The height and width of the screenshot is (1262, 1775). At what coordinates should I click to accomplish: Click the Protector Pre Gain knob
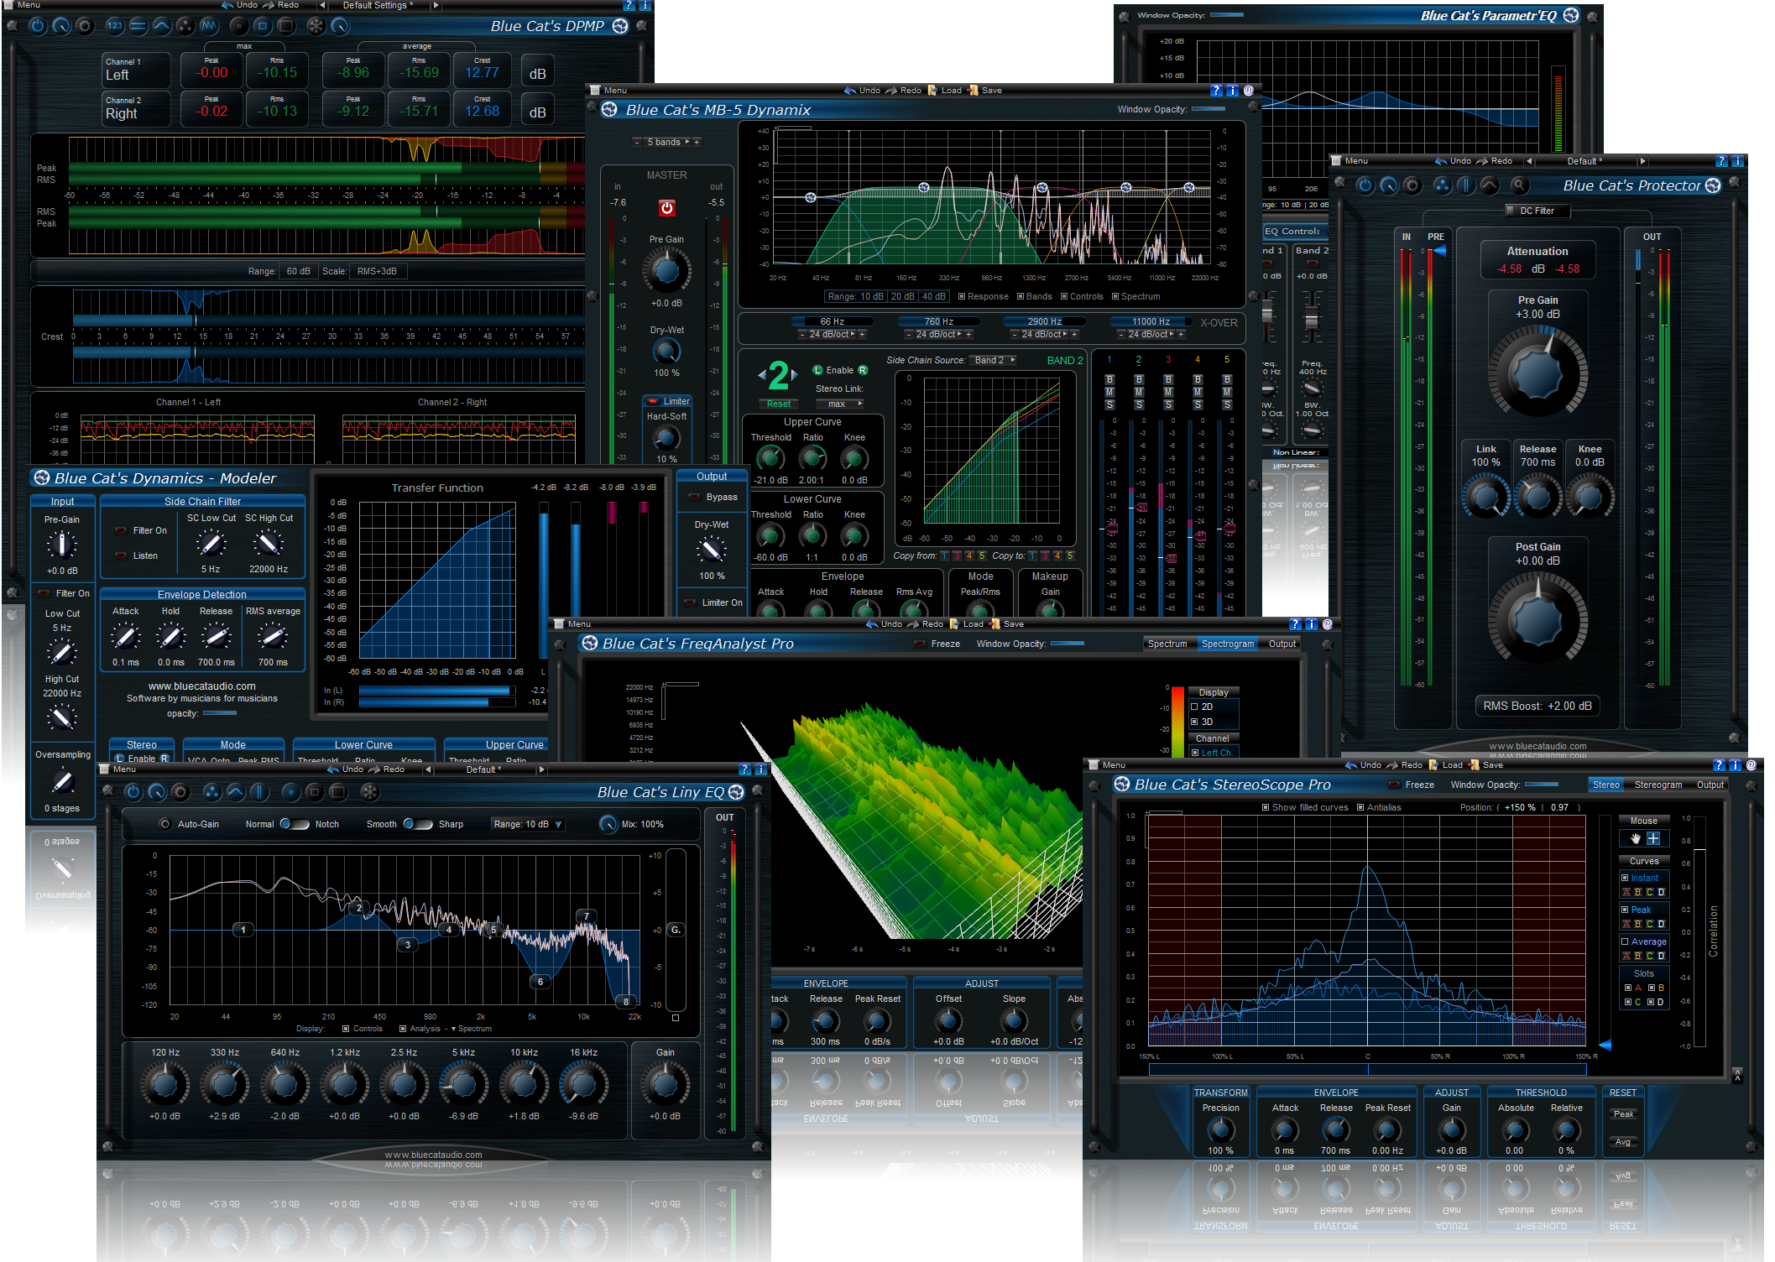point(1537,373)
